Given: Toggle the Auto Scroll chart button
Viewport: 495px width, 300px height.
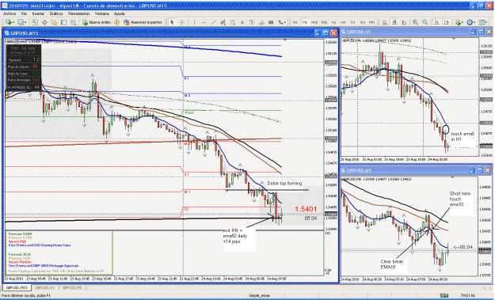Looking at the screenshot, I should pyautogui.click(x=437, y=22).
